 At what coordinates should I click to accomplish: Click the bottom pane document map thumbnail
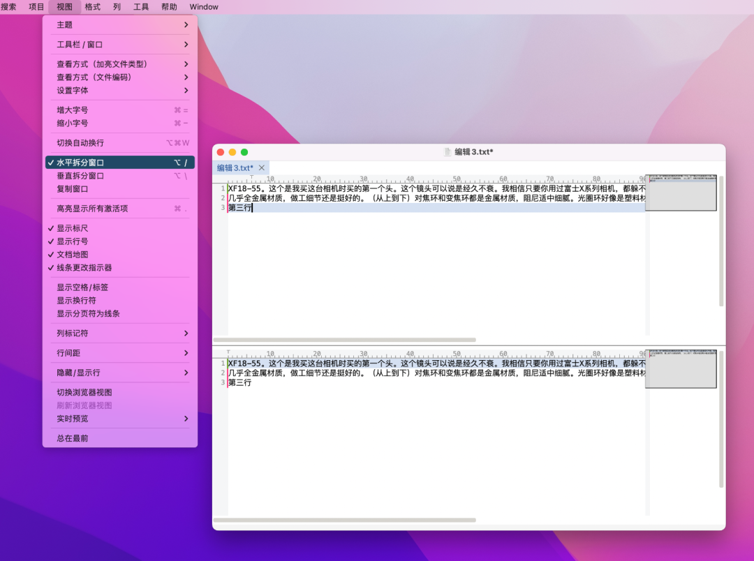point(681,368)
